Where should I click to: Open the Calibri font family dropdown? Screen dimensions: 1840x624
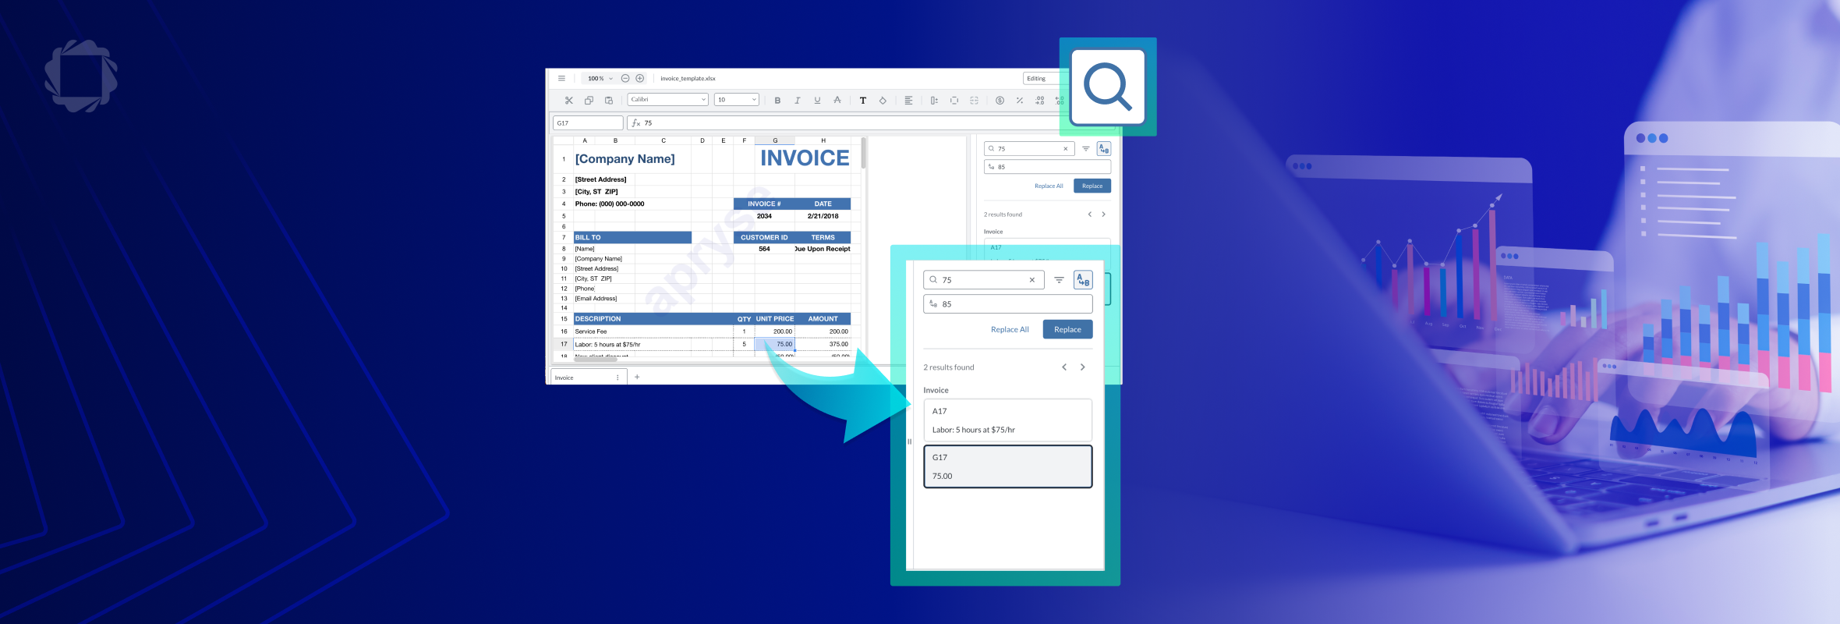pos(668,99)
